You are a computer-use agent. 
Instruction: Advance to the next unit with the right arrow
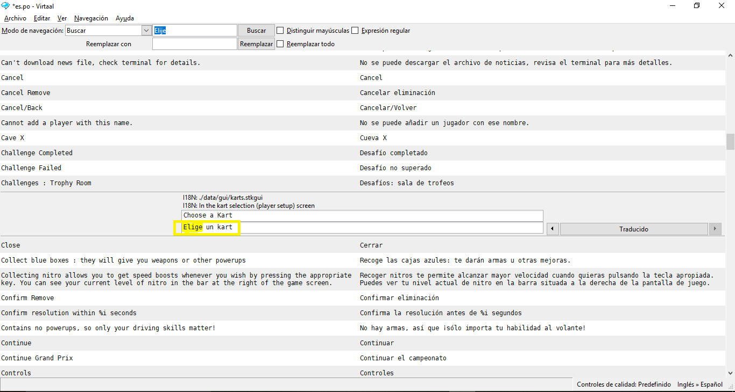[x=715, y=228]
